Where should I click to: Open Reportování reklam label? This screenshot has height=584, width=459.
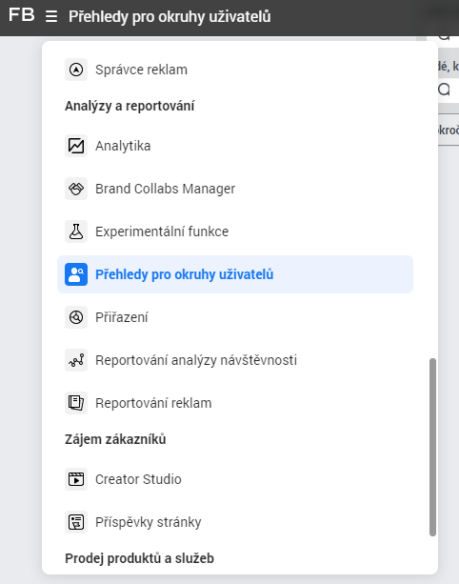[153, 403]
